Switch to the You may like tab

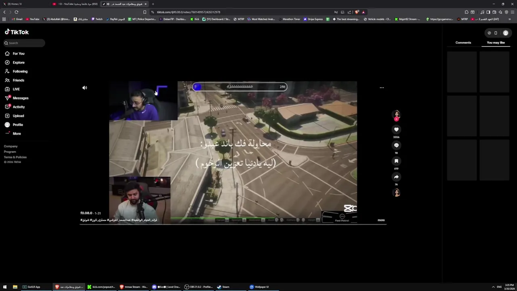[496, 42]
